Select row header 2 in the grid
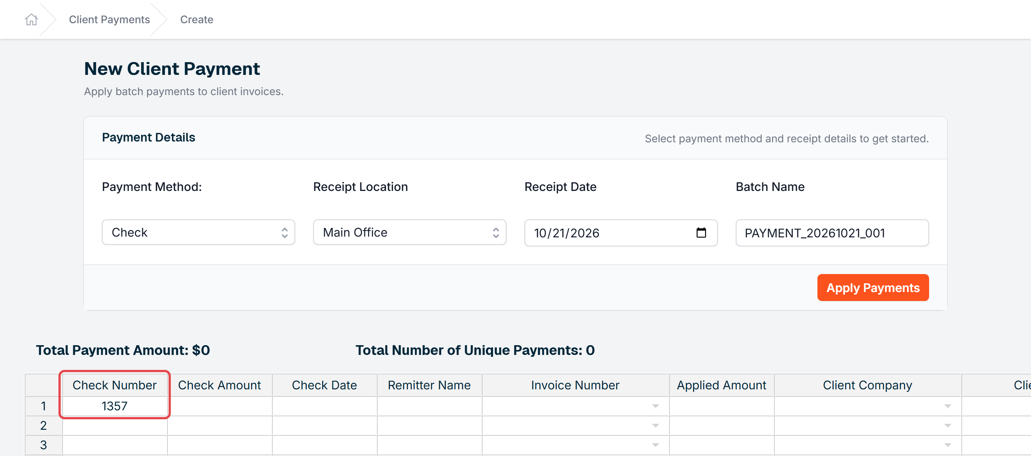The width and height of the screenshot is (1031, 456). pyautogui.click(x=43, y=426)
